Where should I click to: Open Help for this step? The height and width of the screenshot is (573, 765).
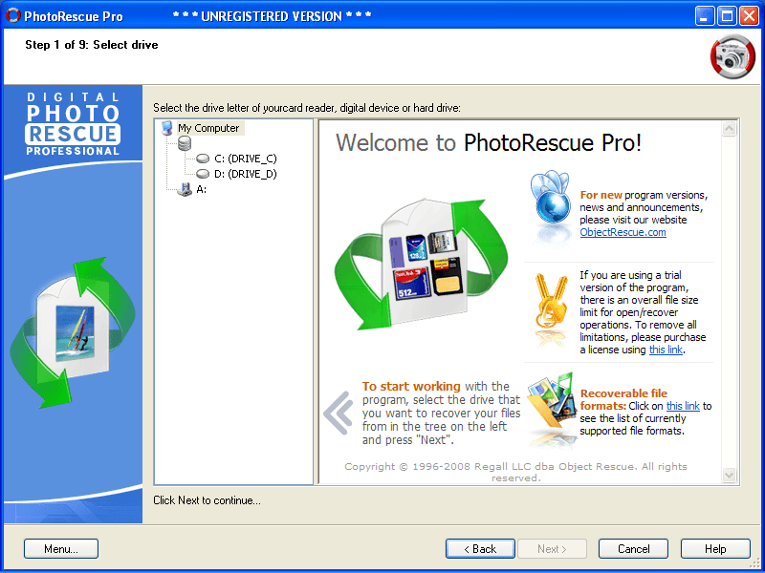pyautogui.click(x=715, y=548)
